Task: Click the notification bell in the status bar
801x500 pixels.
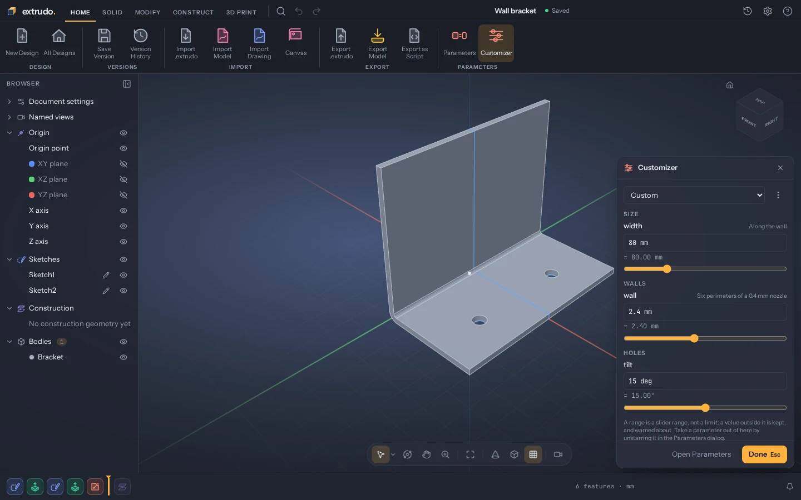Action: pos(790,487)
